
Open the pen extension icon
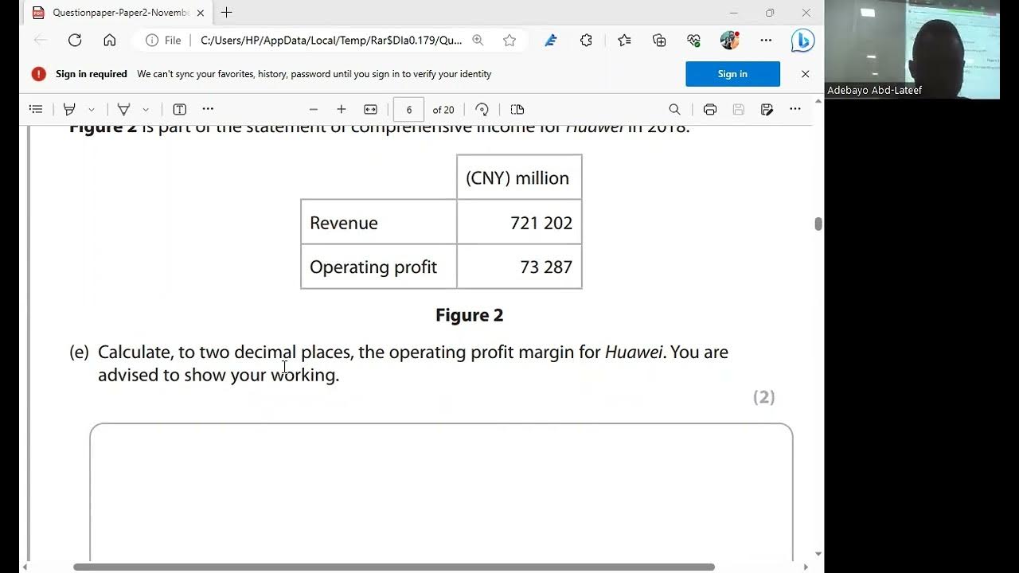(x=550, y=40)
